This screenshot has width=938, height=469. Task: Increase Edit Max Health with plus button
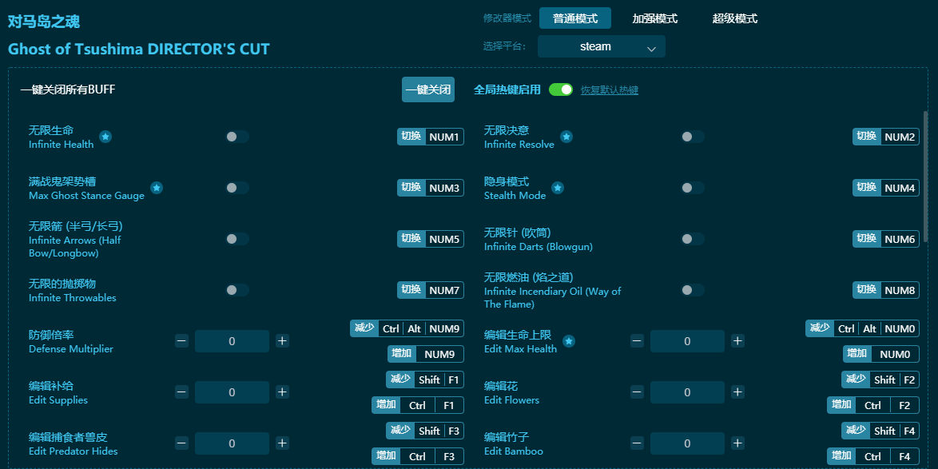click(x=737, y=341)
